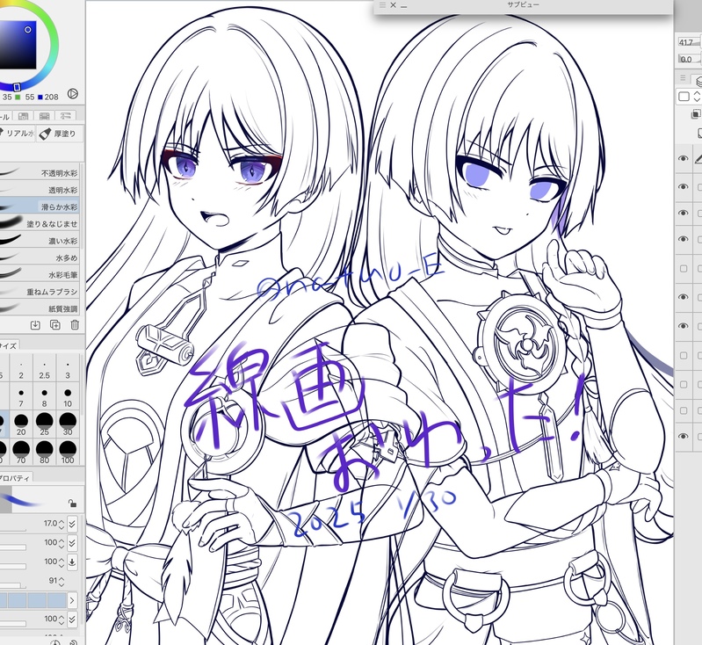Open the color wheel mode switch icon
This screenshot has height=645, width=702.
(73, 94)
